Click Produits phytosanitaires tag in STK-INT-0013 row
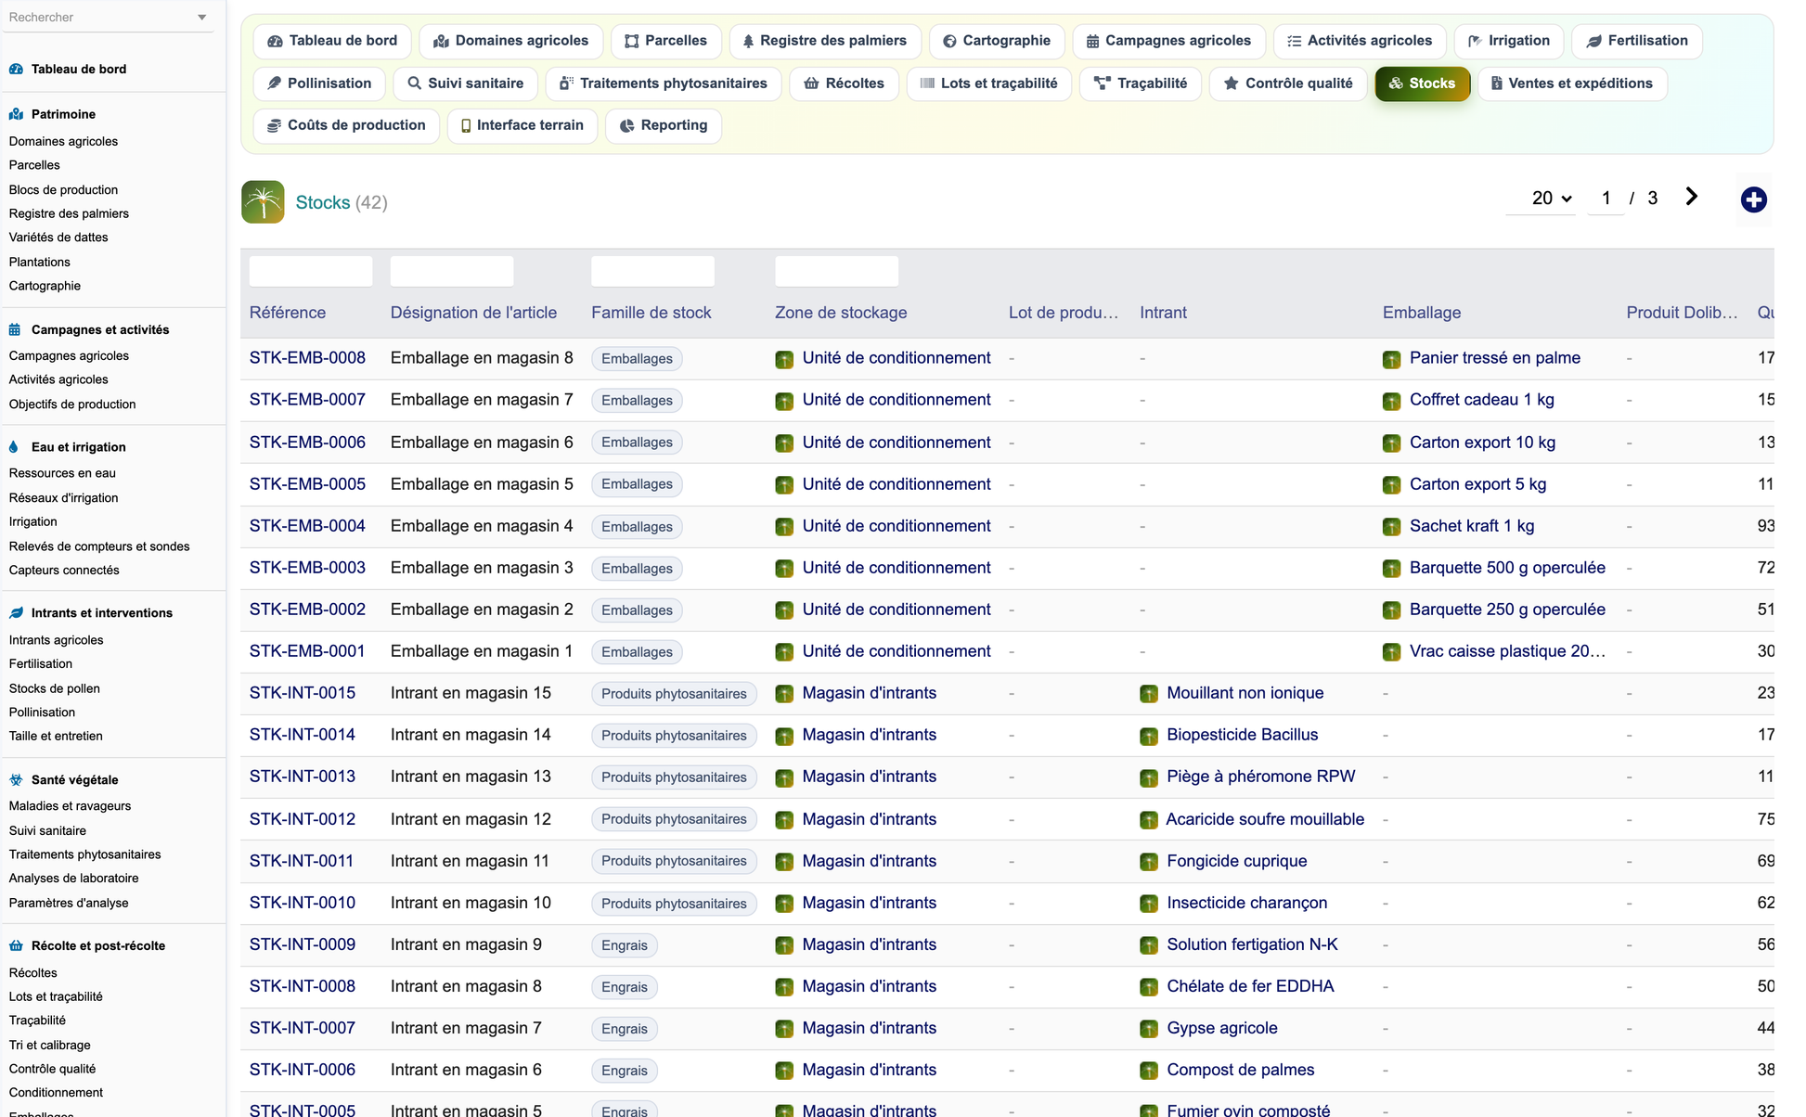Viewport: 1806px width, 1117px height. click(x=674, y=777)
